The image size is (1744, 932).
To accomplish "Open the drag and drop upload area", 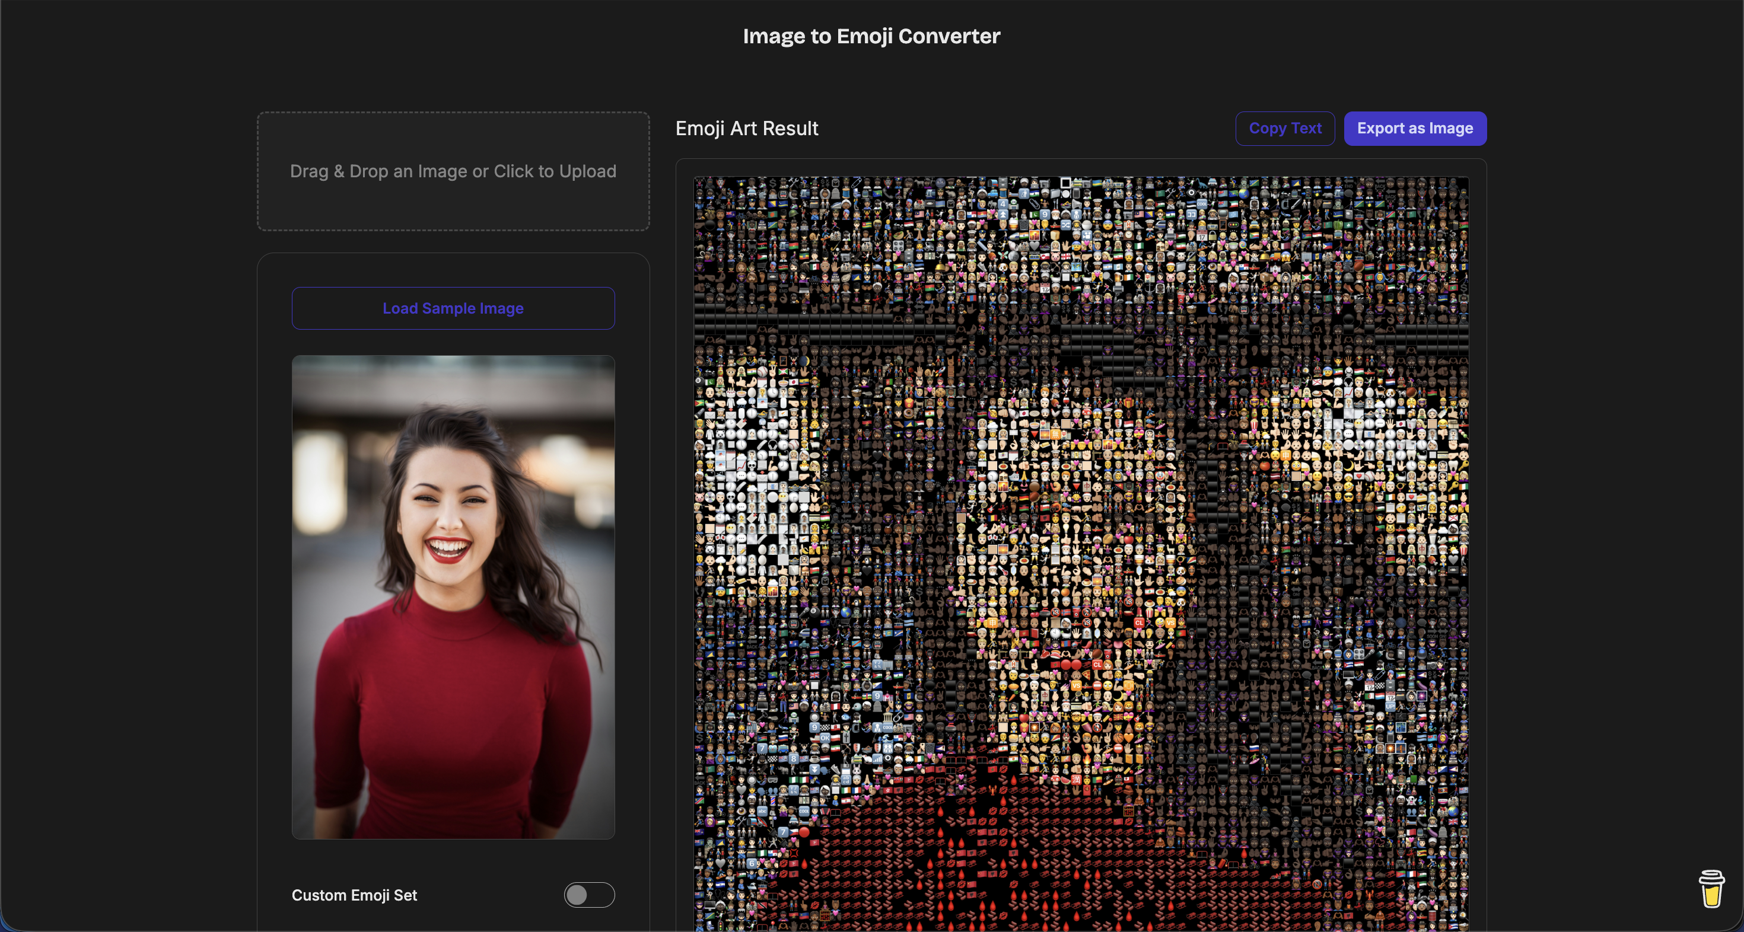I will tap(453, 171).
